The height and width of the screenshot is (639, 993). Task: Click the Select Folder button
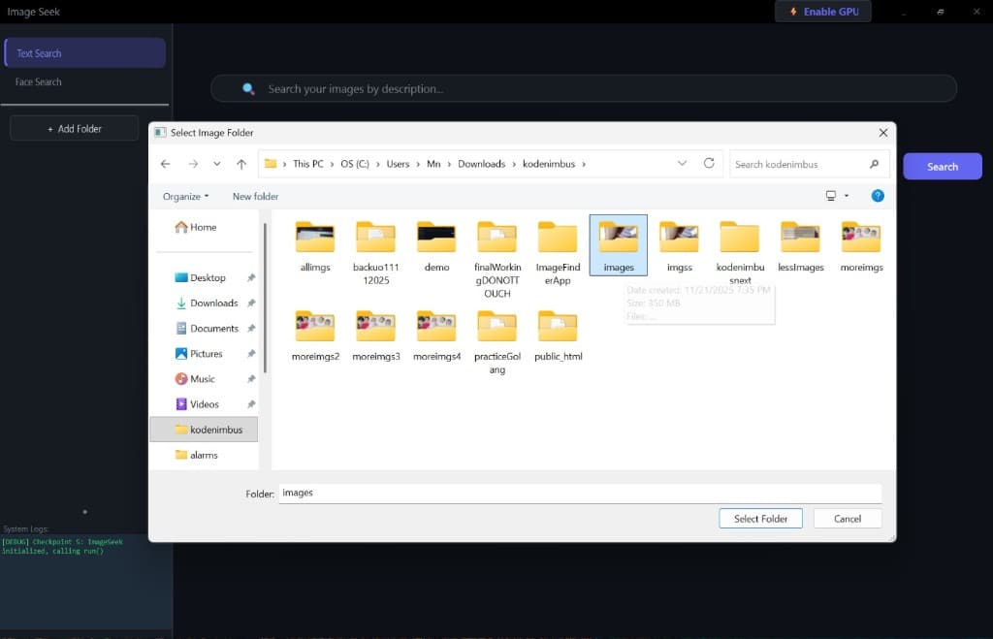pos(760,518)
